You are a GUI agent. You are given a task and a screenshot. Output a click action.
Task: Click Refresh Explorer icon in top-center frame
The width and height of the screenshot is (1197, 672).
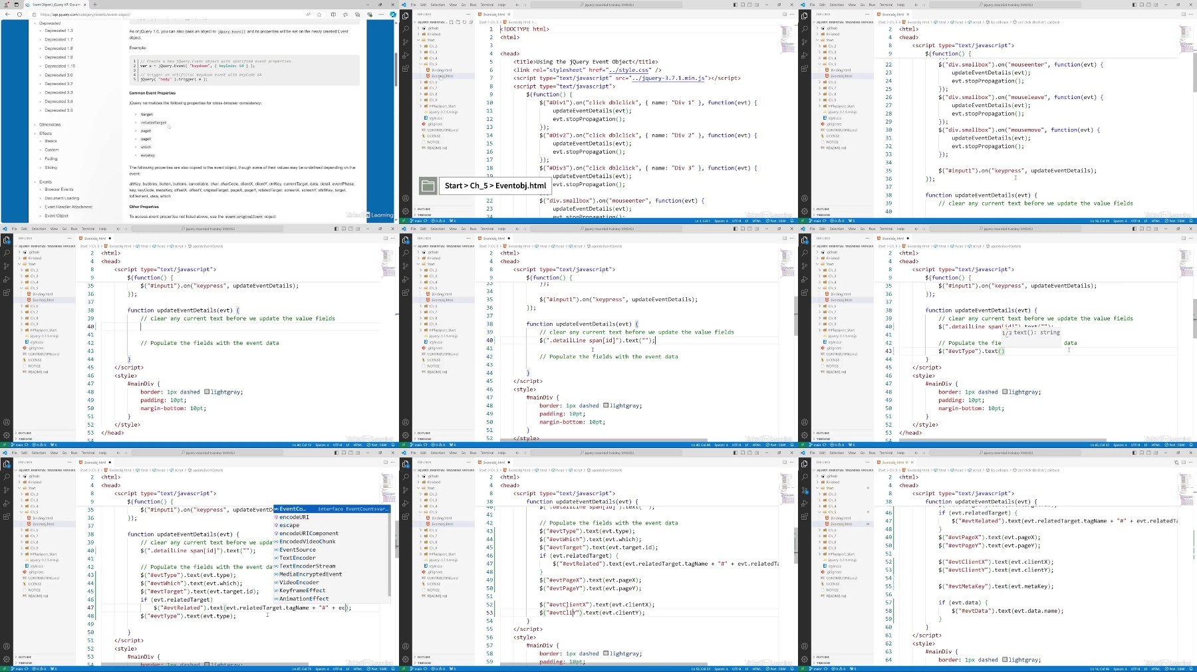tap(464, 22)
